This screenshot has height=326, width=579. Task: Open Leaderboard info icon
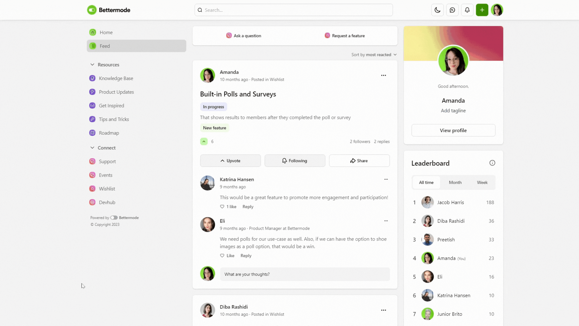pyautogui.click(x=492, y=163)
